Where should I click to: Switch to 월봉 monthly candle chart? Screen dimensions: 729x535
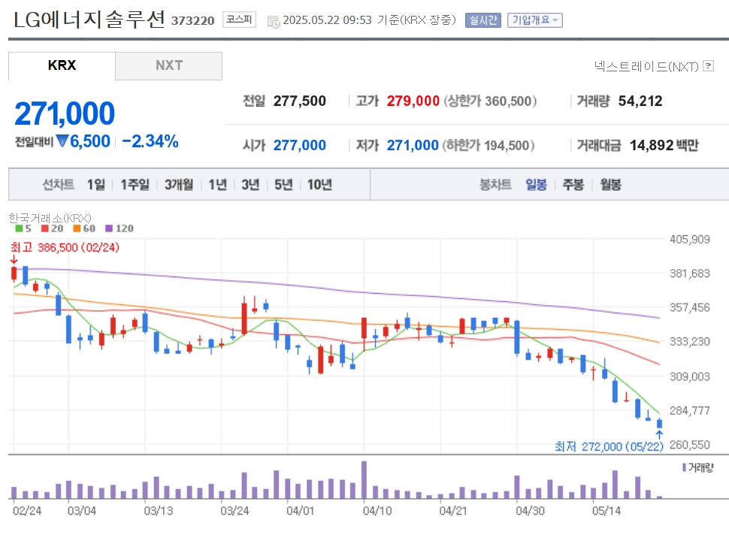click(x=610, y=185)
